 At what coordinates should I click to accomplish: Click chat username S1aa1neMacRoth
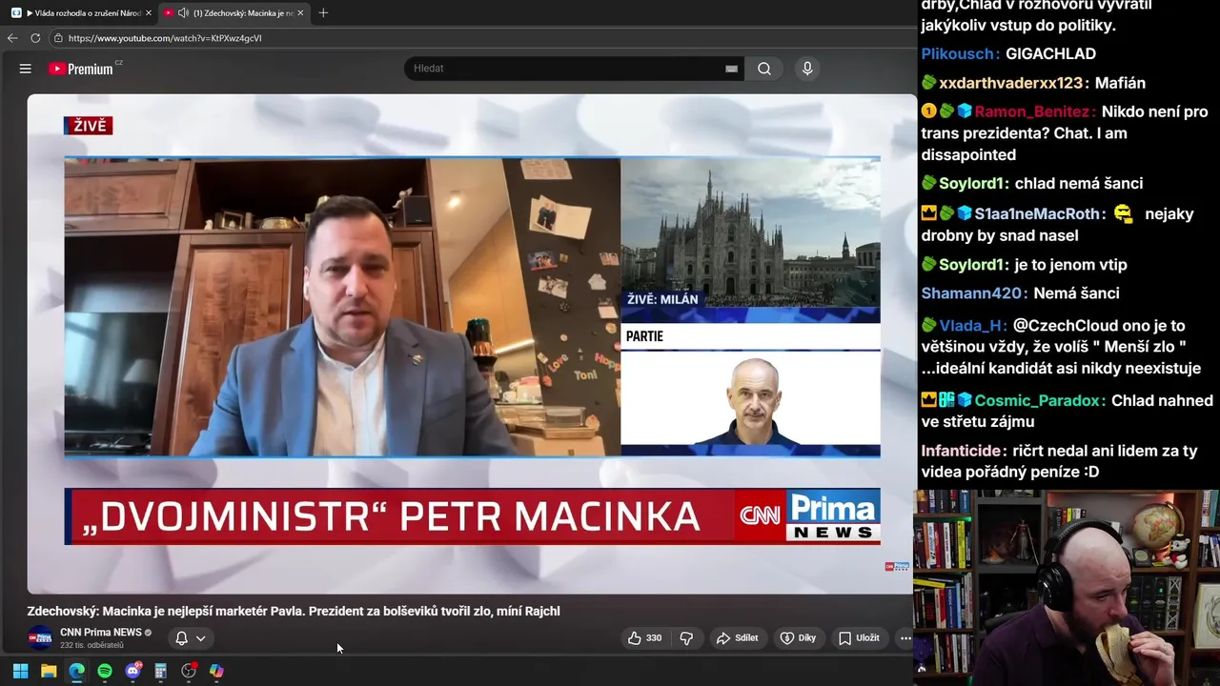[1037, 214]
